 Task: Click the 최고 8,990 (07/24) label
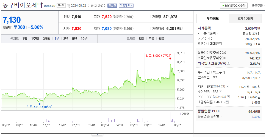click(159, 55)
